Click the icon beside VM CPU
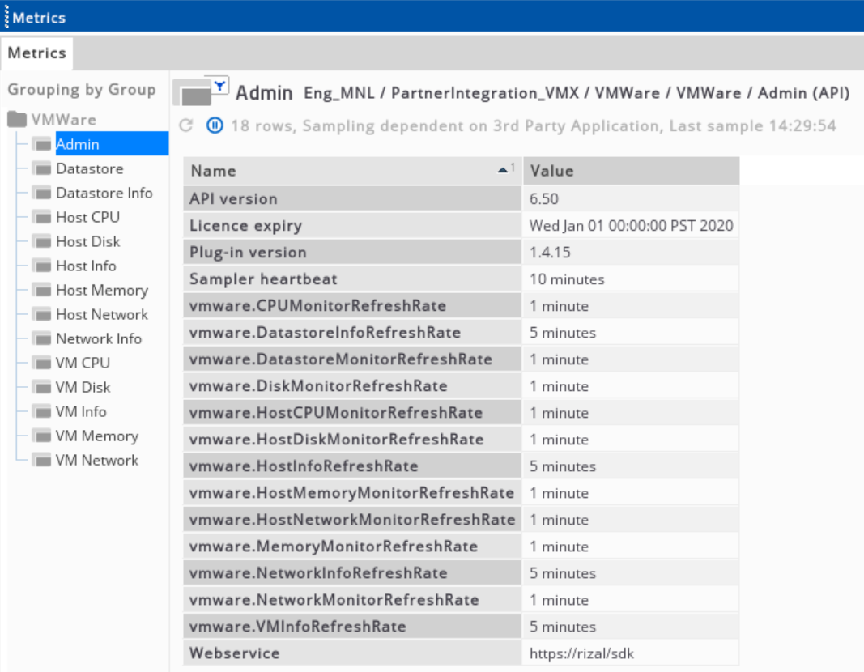 coord(42,363)
